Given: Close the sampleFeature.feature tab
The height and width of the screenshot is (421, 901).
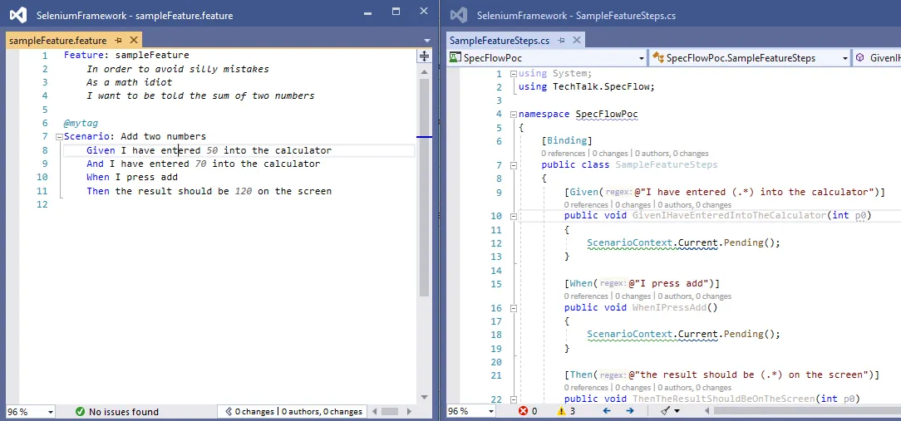Looking at the screenshot, I should point(133,40).
